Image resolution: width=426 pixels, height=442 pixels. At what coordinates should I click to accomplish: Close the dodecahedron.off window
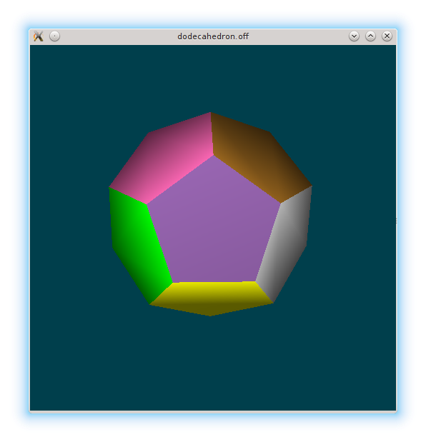(x=387, y=36)
